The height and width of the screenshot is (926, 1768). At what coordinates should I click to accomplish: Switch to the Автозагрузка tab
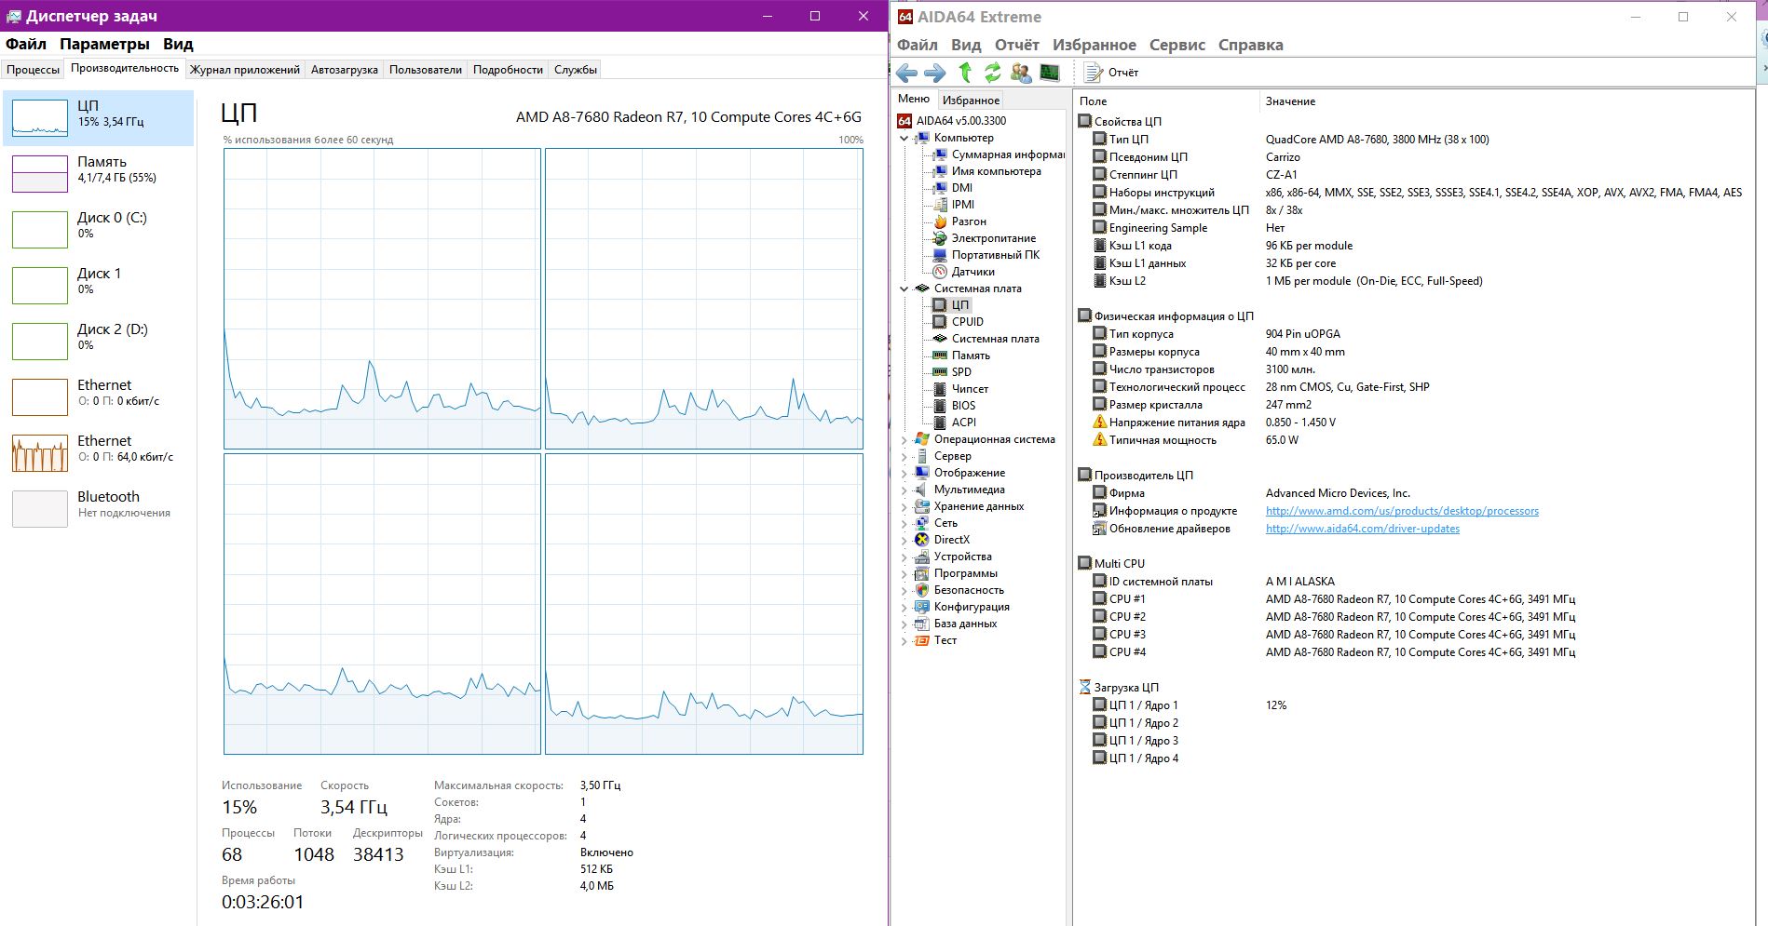(345, 70)
